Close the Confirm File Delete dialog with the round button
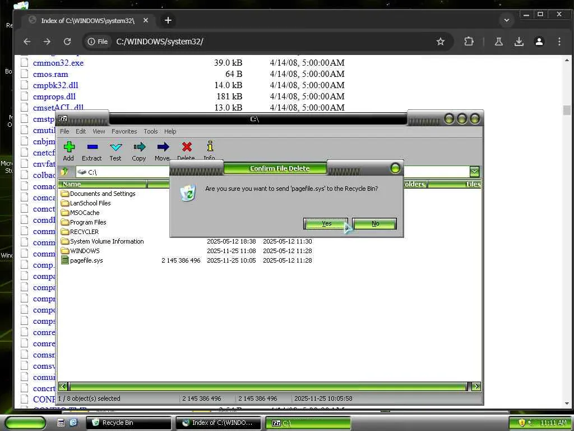 point(395,168)
